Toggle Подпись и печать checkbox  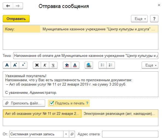52,103
